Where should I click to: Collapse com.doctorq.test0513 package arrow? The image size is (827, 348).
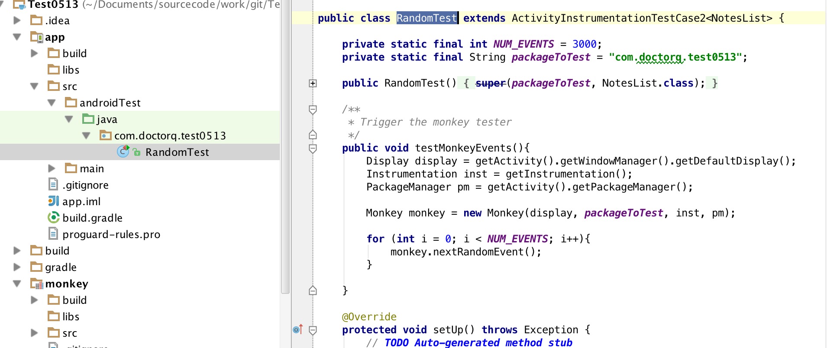87,135
